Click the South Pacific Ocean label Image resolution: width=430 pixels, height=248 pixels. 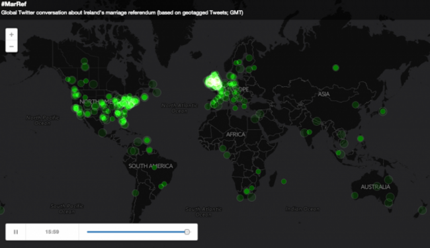point(67,208)
